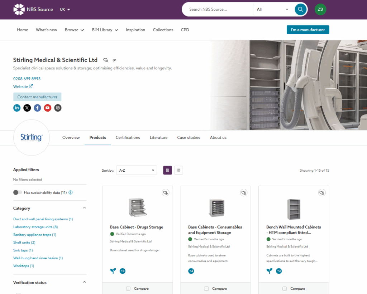Switch to grid view

(167, 170)
